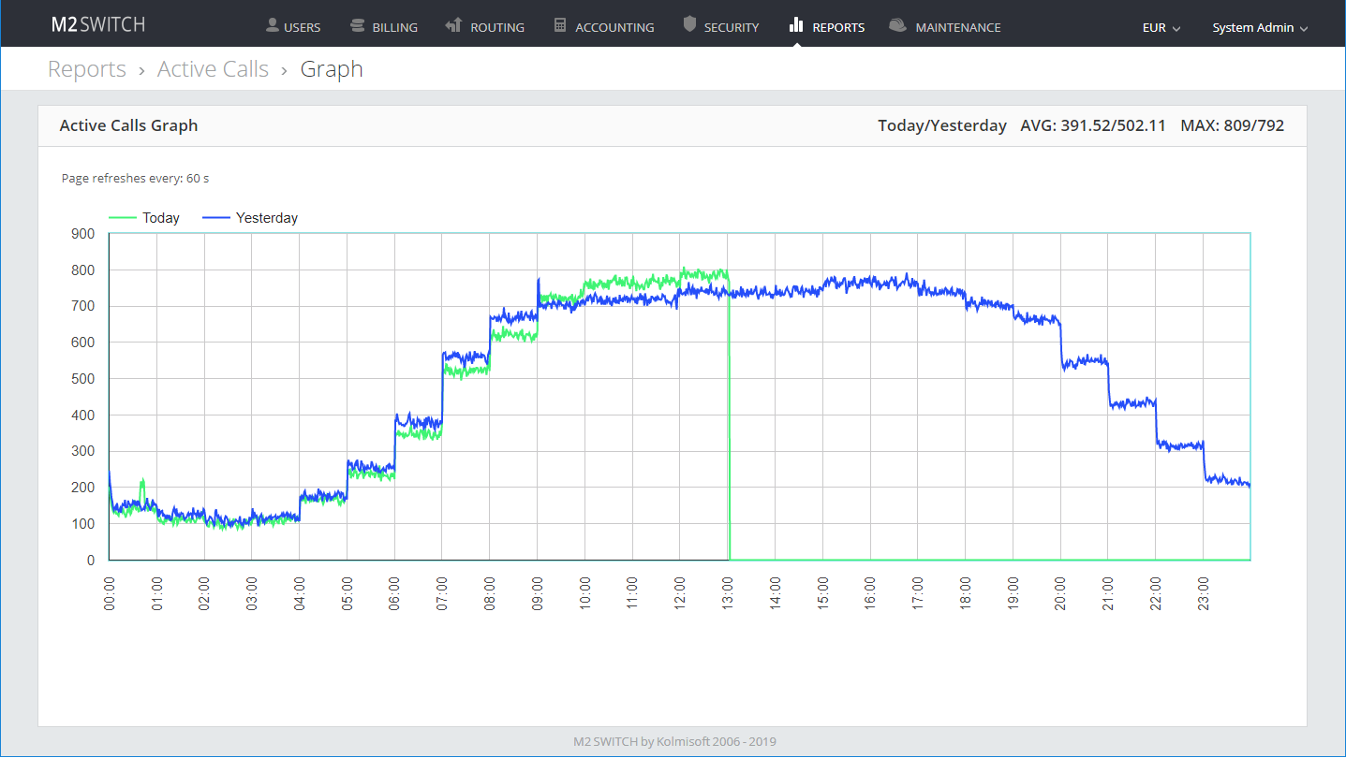Click the Routing arrows icon
Image resolution: width=1346 pixels, height=758 pixels.
point(454,25)
